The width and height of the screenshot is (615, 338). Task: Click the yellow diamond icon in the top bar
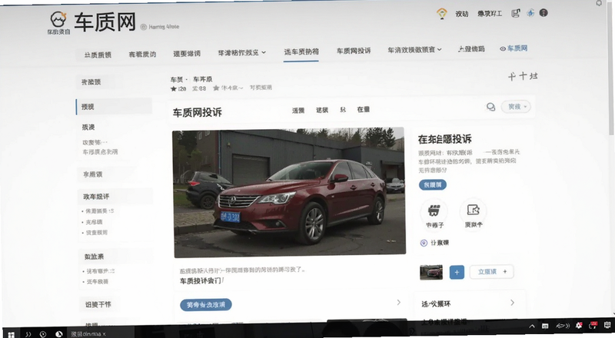(442, 13)
